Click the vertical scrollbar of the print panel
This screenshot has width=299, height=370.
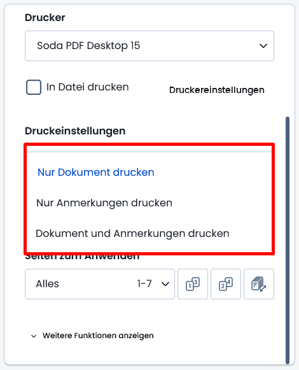287,240
